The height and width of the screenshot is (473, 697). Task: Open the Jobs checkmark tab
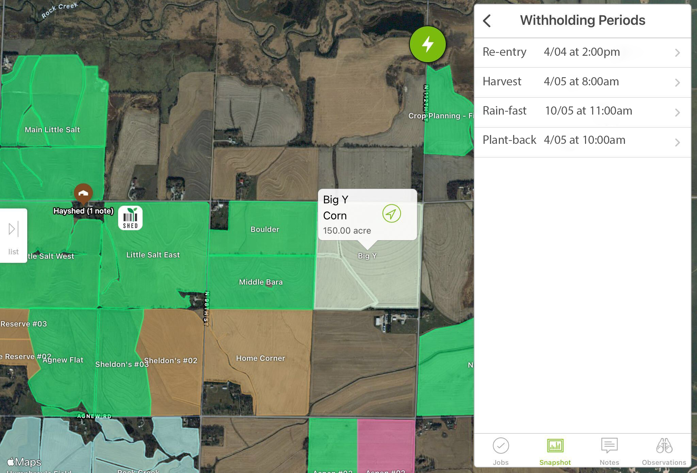click(501, 452)
